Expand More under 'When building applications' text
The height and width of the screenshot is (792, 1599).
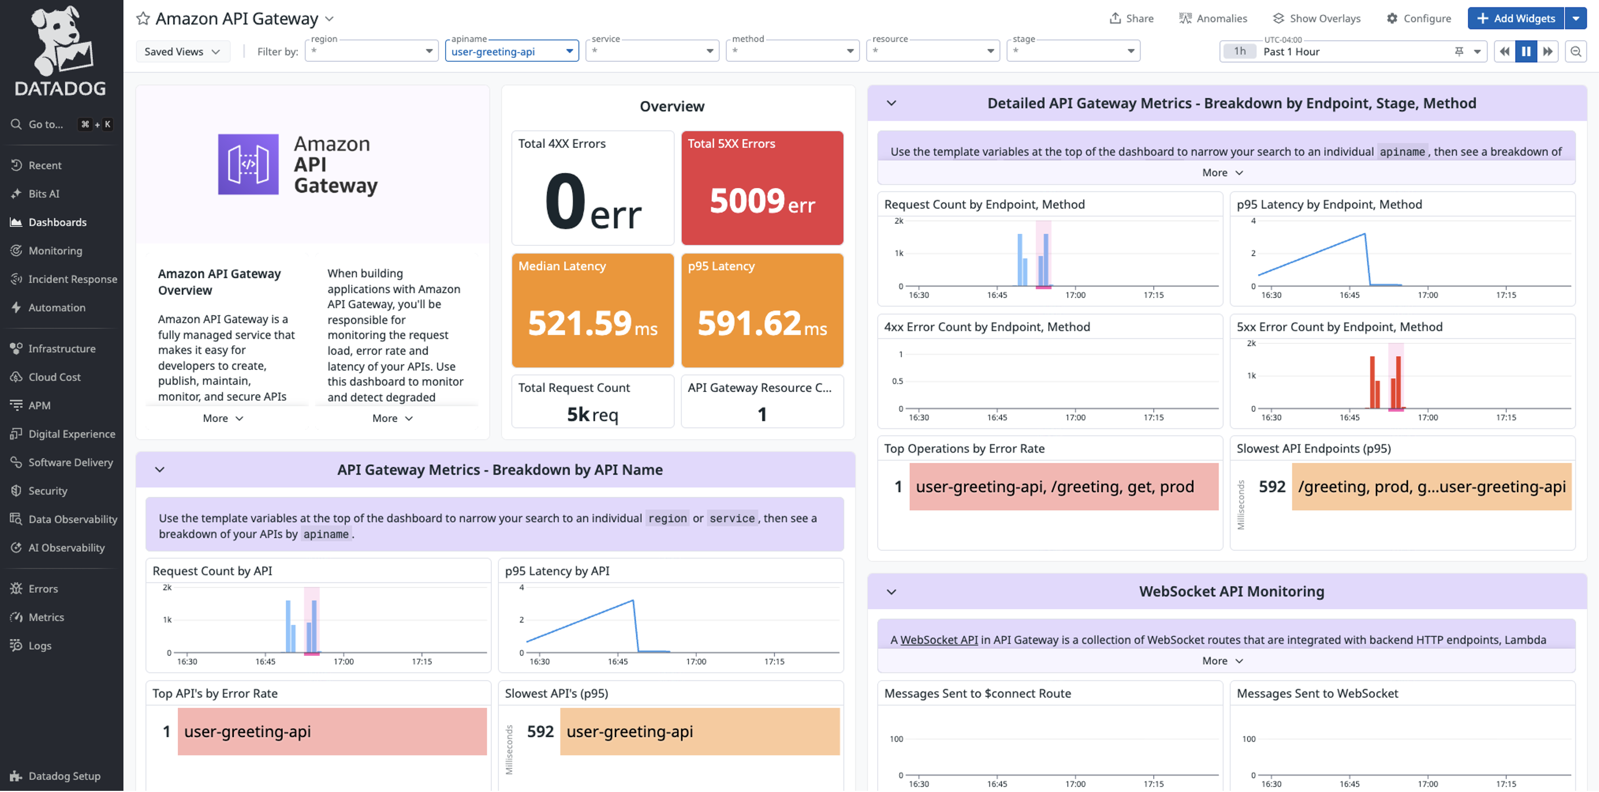click(393, 419)
